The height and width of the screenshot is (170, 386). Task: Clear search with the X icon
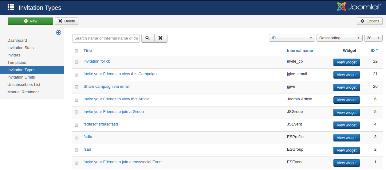tap(160, 38)
